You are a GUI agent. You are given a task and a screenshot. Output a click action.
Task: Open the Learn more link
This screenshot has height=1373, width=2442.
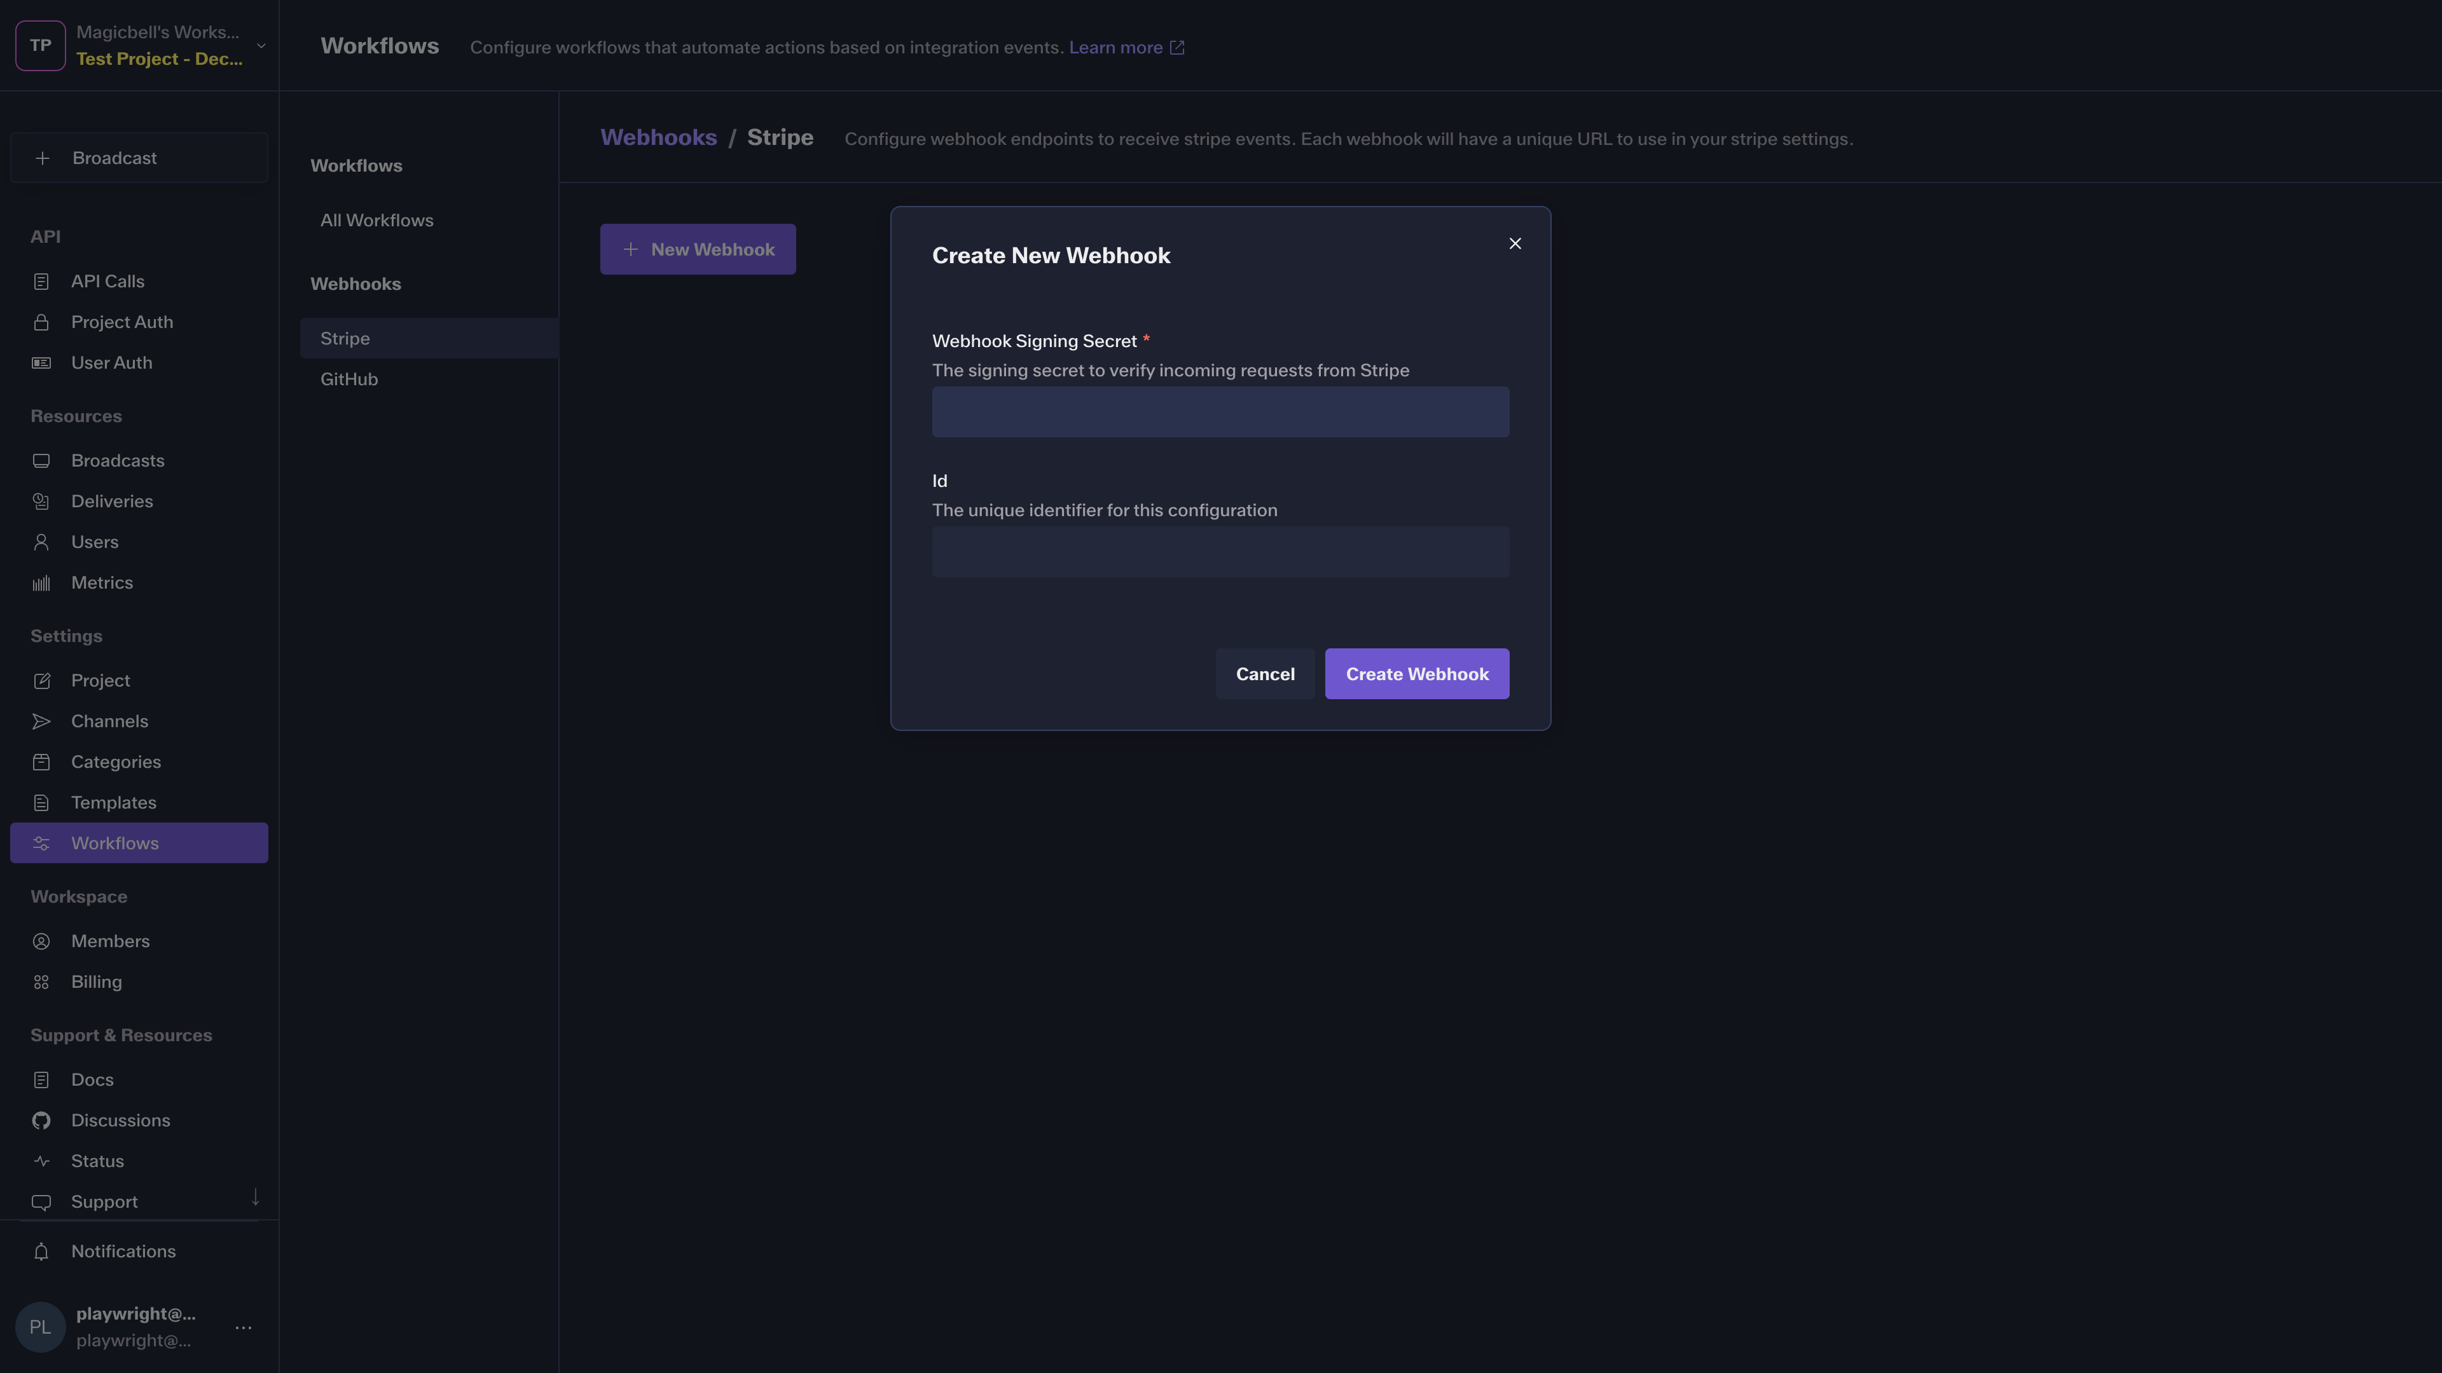(1118, 46)
